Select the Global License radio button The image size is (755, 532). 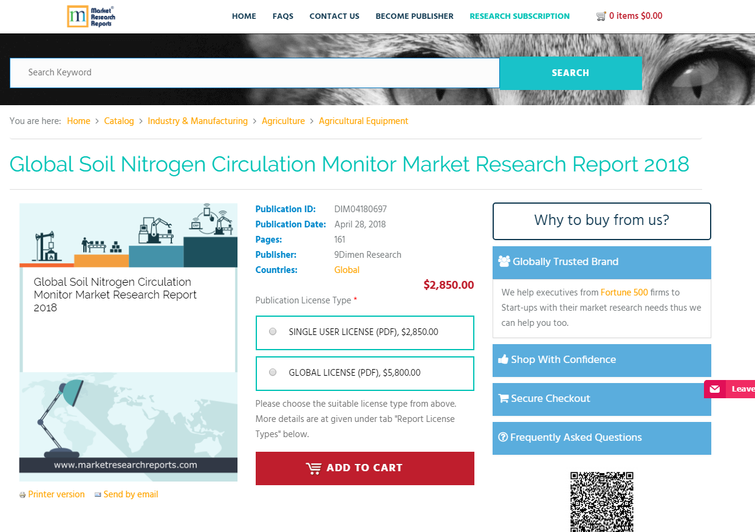[x=273, y=372]
